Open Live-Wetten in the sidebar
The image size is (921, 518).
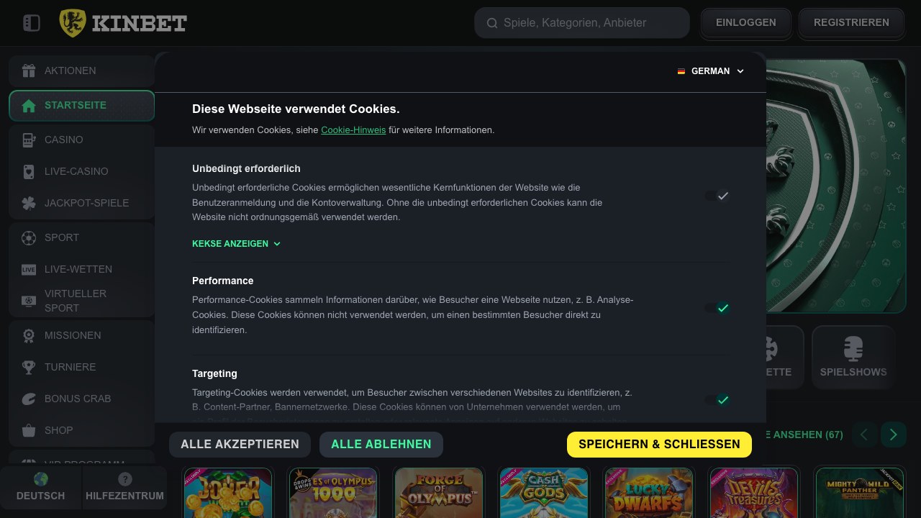[82, 269]
